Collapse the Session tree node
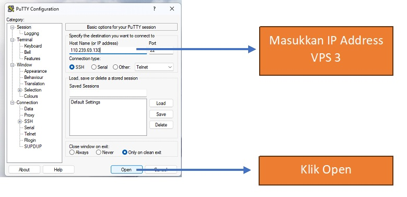The image size is (407, 197). click(12, 27)
